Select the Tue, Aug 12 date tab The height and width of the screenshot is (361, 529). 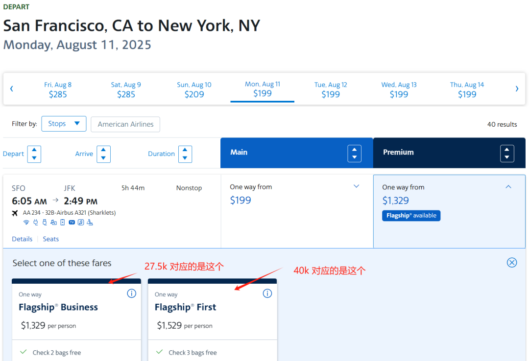[x=331, y=90]
